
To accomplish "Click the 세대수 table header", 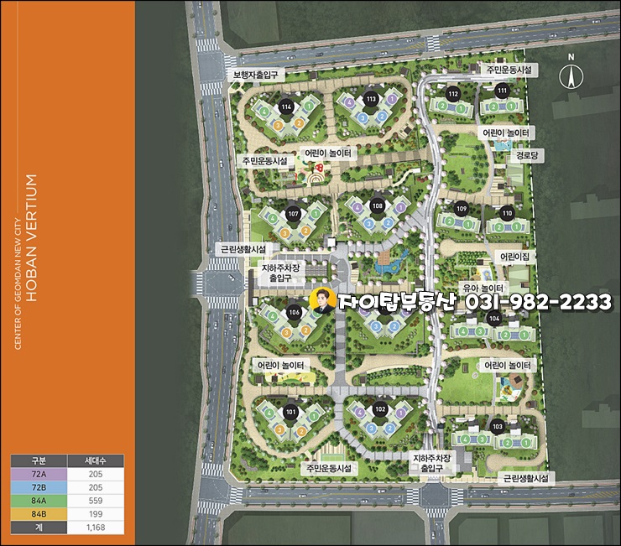I will 96,461.
